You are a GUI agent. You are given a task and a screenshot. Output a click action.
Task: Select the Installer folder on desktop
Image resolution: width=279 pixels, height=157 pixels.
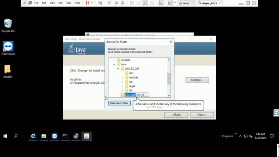click(8, 71)
